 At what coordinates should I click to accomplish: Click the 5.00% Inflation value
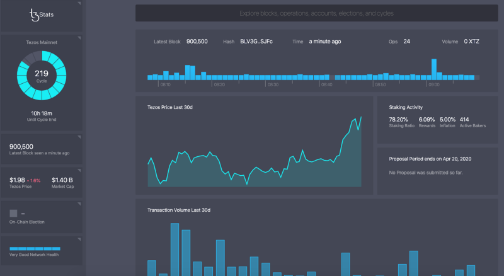[447, 119]
